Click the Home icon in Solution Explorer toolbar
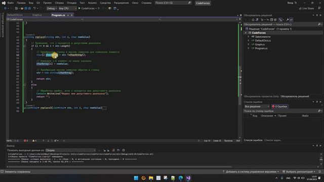 (253, 20)
